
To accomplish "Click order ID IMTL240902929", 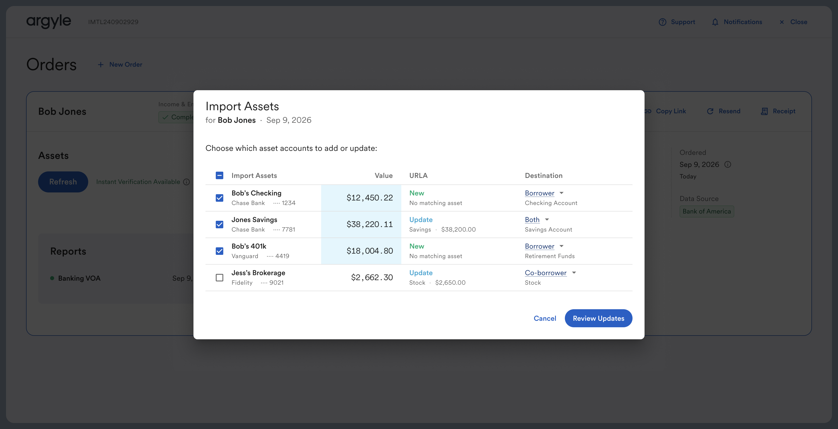I will click(113, 22).
